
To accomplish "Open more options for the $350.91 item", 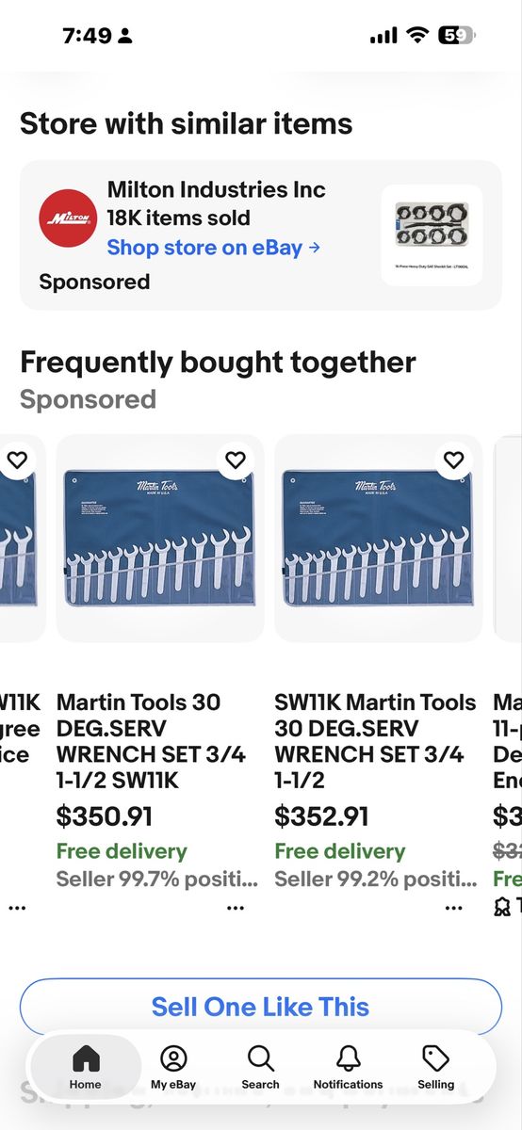I will 236,909.
